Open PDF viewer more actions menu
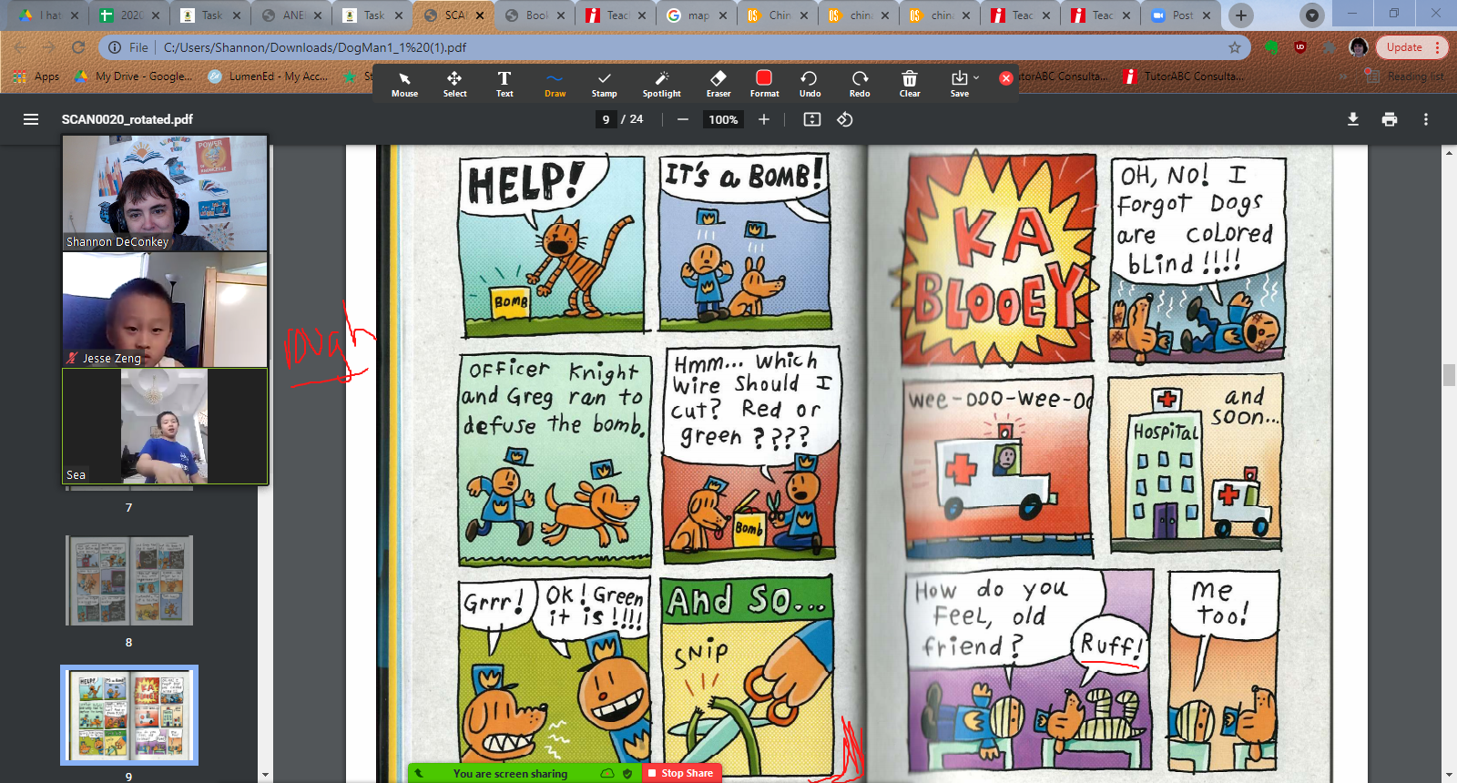The height and width of the screenshot is (783, 1457). (1426, 119)
